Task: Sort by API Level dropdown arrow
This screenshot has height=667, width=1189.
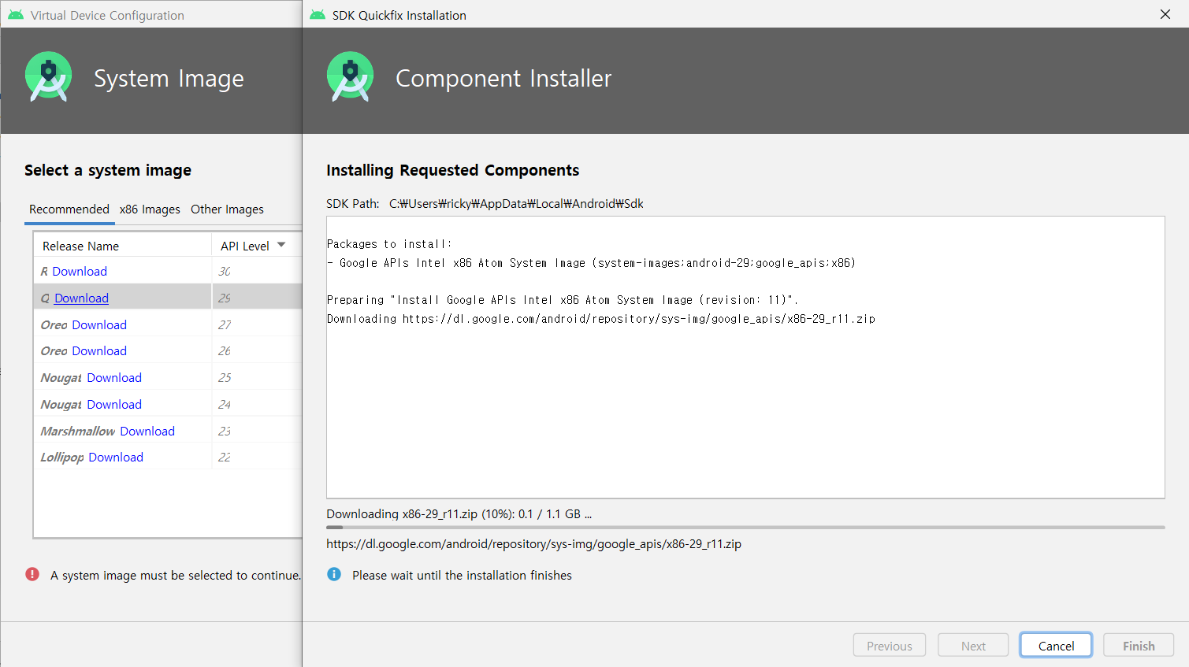Action: 281,245
